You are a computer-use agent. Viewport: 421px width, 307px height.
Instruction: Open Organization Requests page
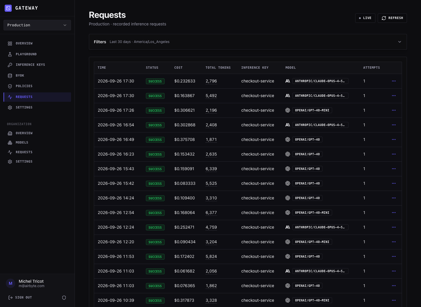[x=37, y=152]
